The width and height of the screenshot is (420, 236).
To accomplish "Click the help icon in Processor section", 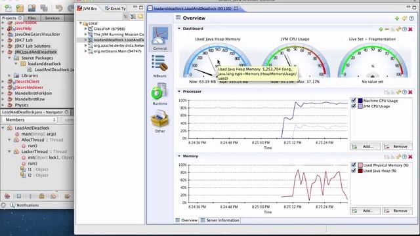I will [x=404, y=92].
